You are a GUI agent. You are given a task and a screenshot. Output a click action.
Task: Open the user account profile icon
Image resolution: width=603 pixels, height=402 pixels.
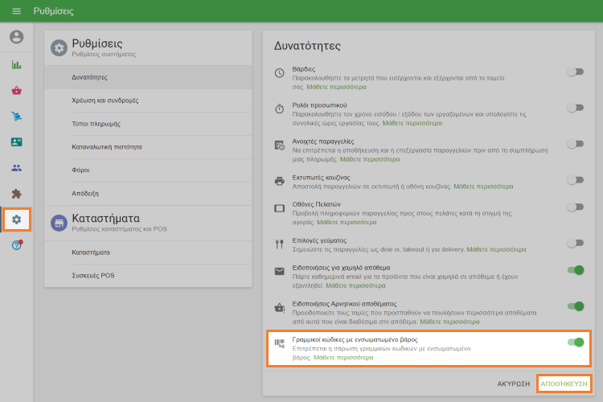point(16,37)
